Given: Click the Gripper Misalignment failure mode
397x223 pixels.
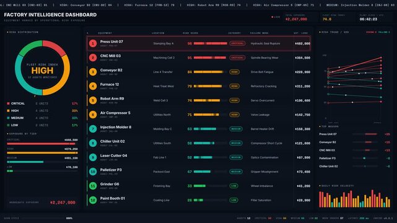Looking at the screenshot, I should (264, 172).
